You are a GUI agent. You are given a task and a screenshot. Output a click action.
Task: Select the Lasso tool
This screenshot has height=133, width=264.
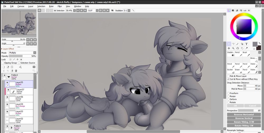point(233,44)
